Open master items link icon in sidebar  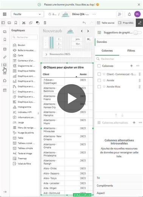coord(5,57)
